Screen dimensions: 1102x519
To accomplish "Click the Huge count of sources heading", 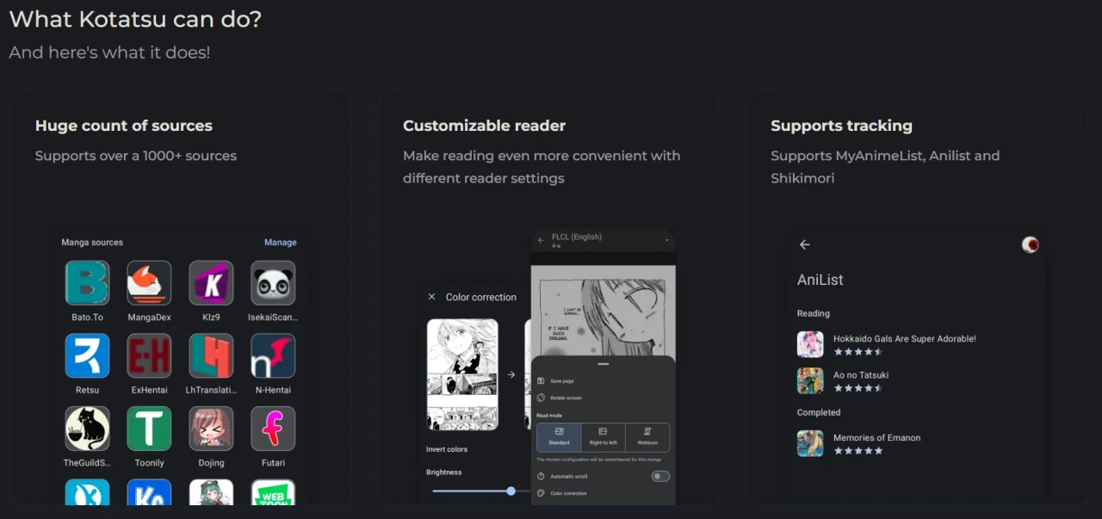I will [x=123, y=126].
